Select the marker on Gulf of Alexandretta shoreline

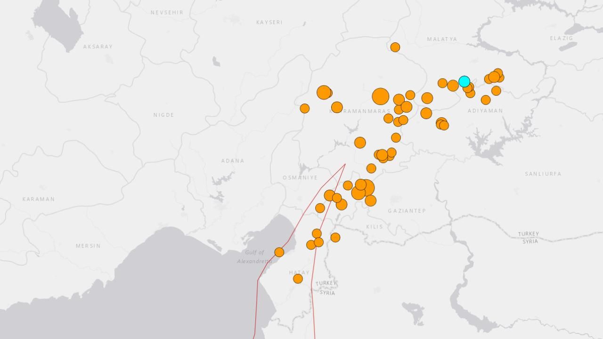[279, 252]
